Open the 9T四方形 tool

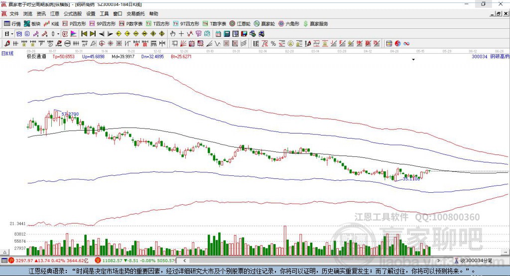point(186,24)
